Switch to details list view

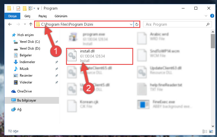pos(205,131)
